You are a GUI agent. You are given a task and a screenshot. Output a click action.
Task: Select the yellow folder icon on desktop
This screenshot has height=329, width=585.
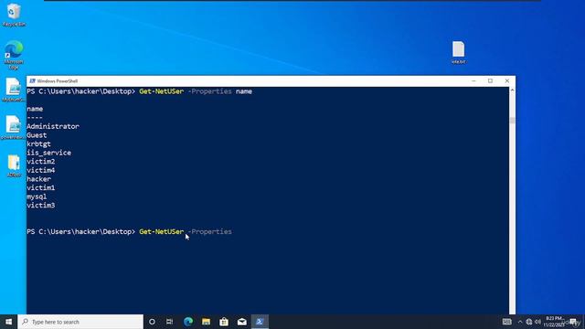tap(14, 165)
